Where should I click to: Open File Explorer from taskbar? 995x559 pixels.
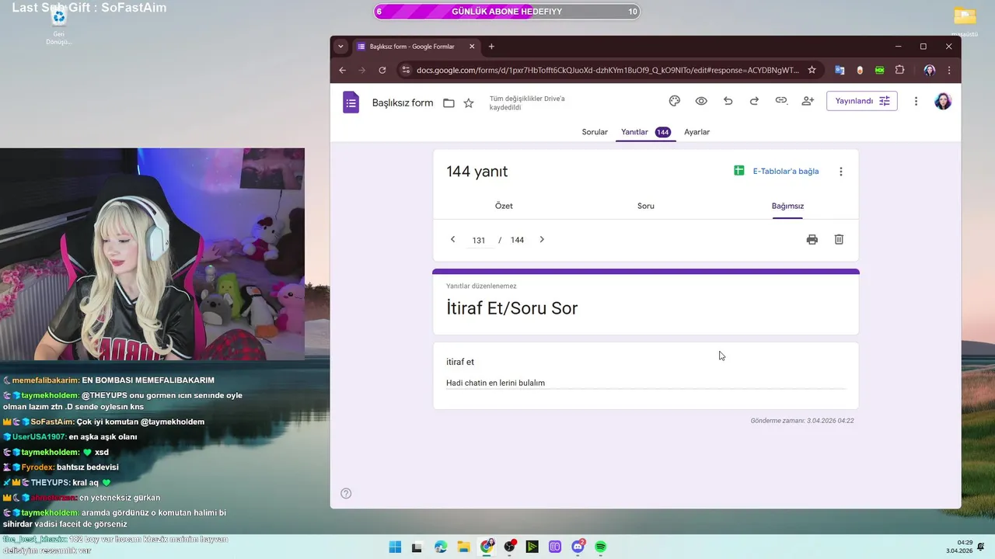[463, 547]
